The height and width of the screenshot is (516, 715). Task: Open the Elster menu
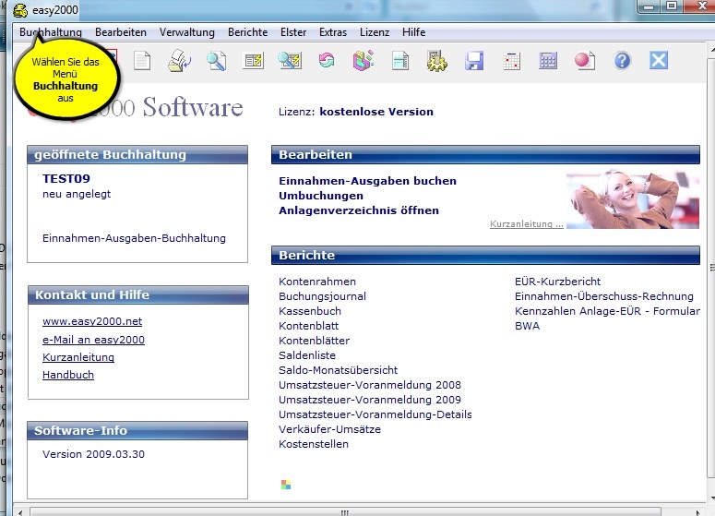[293, 32]
